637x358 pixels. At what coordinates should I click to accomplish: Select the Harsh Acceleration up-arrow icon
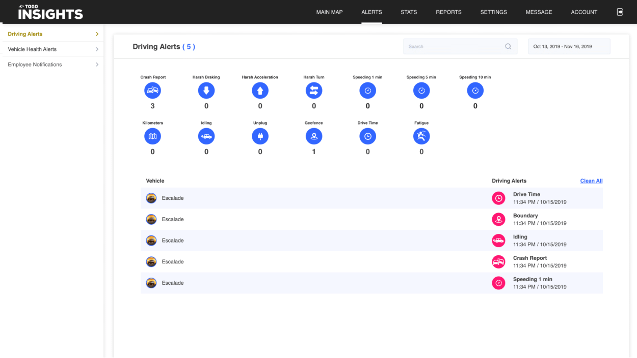coord(260,91)
